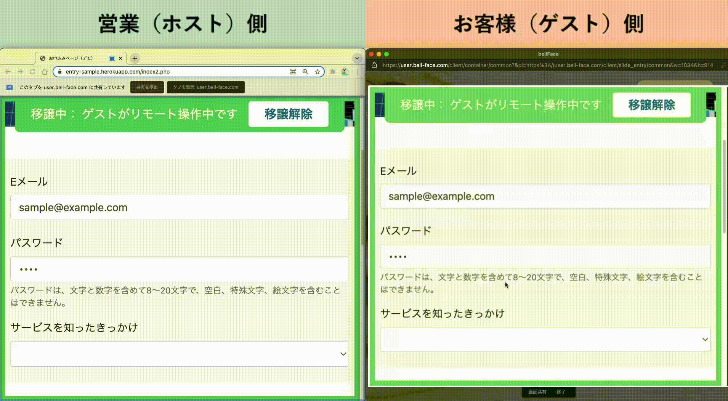Click guest-side 移譲解除 button
The width and height of the screenshot is (728, 401).
coord(651,105)
